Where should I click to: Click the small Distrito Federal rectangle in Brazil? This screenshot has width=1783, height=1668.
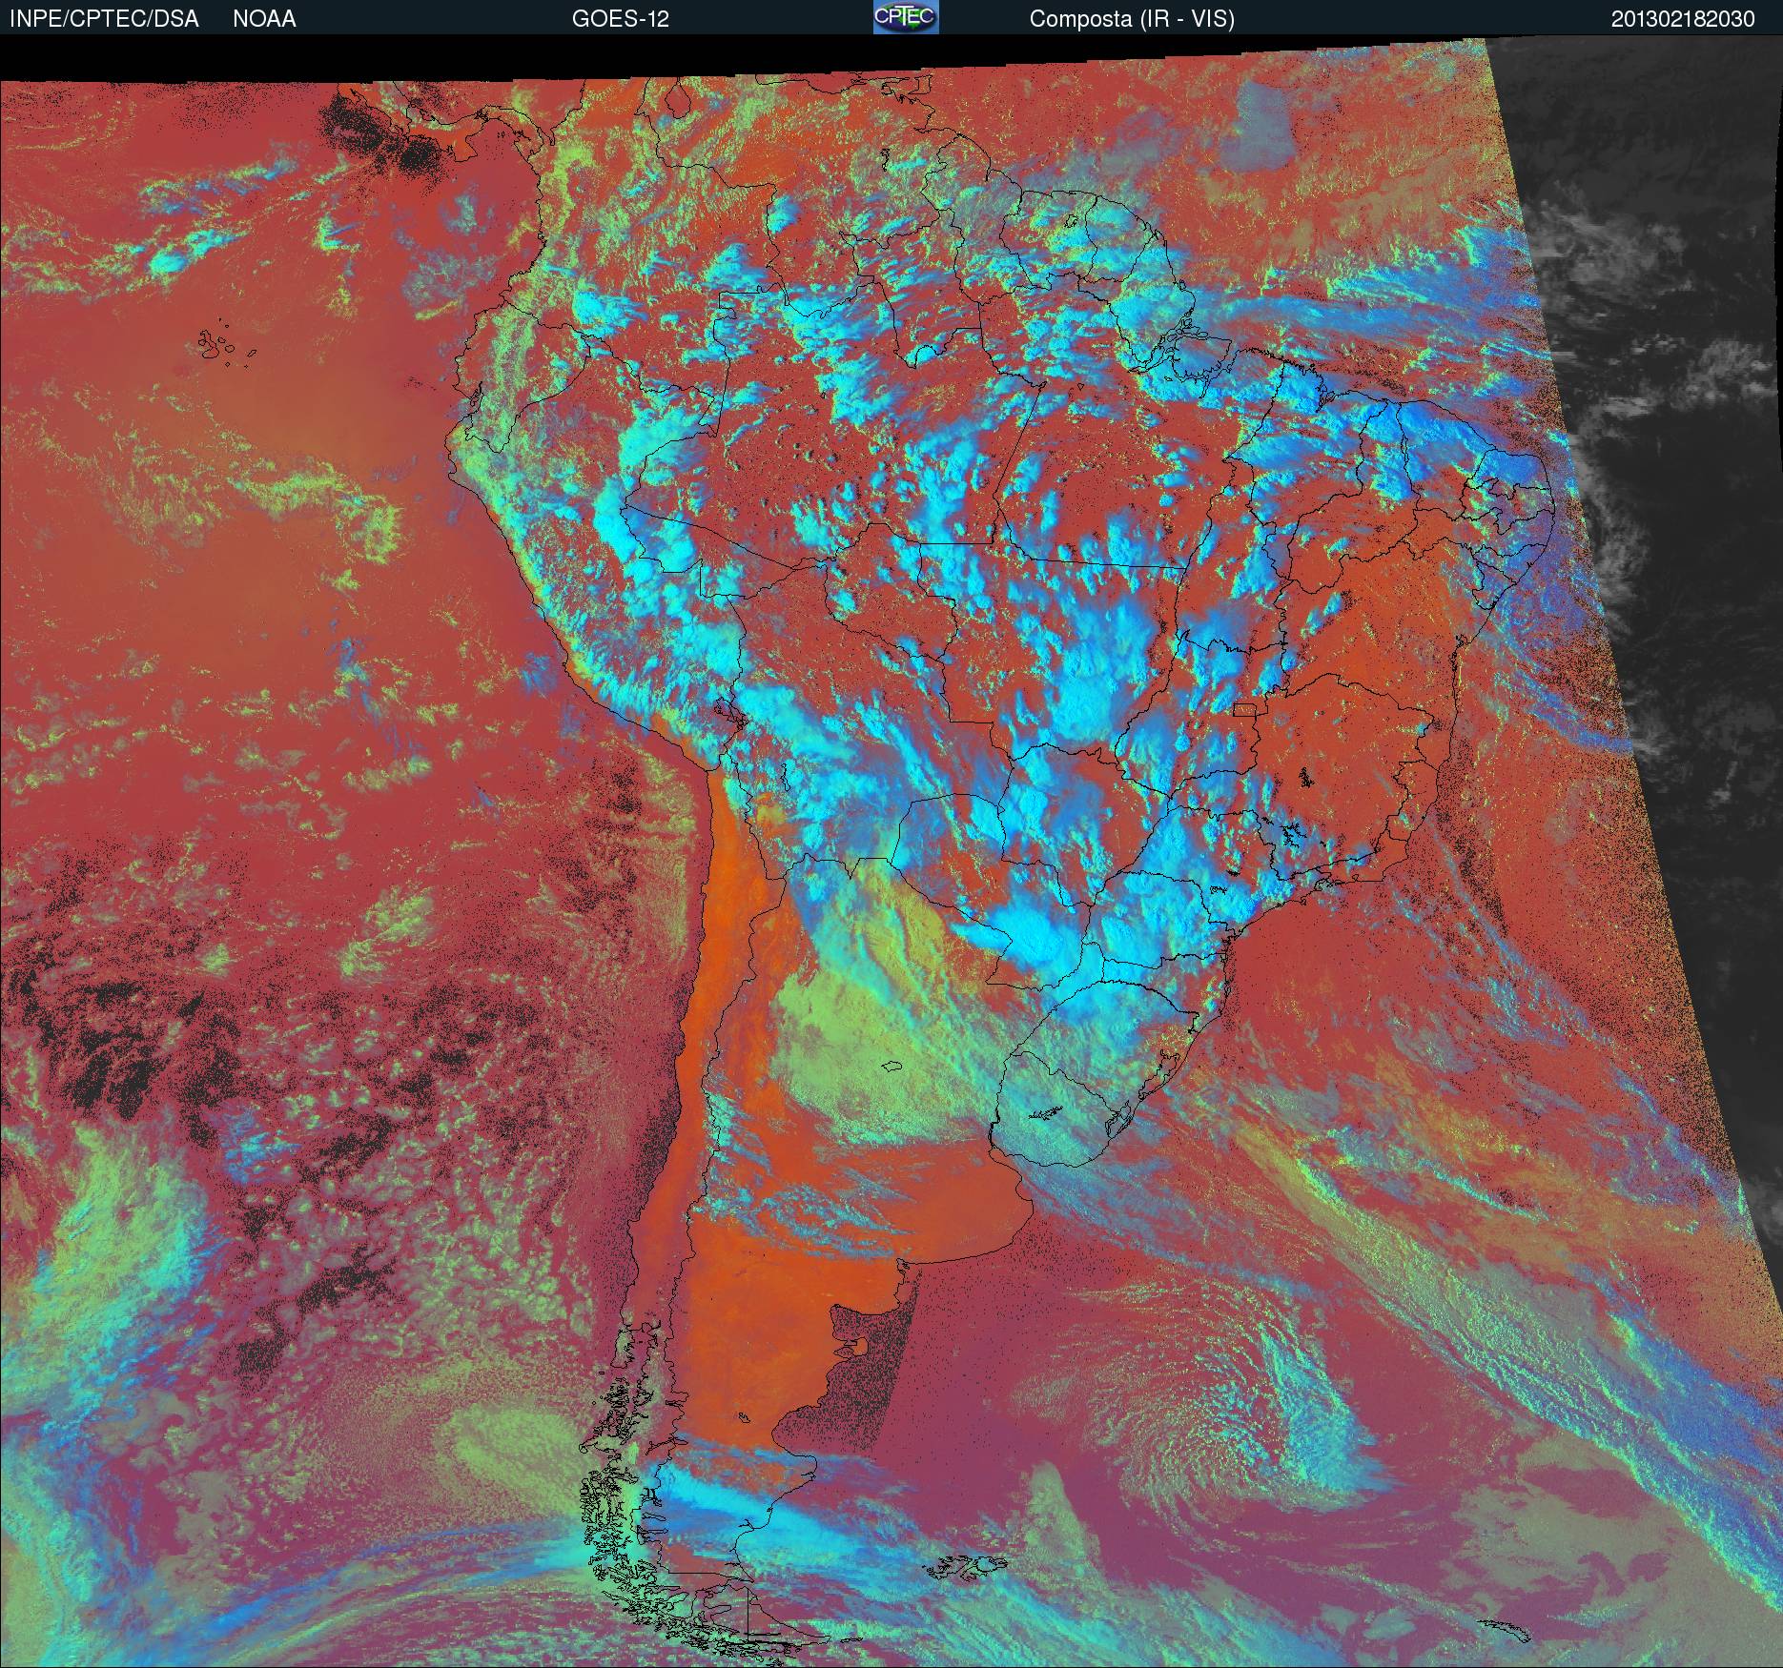[1245, 709]
